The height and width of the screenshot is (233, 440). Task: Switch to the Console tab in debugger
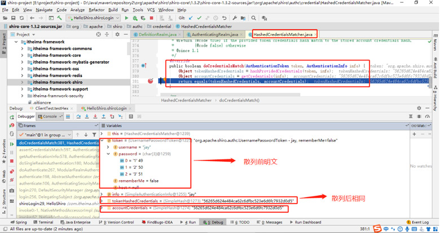(x=50, y=116)
